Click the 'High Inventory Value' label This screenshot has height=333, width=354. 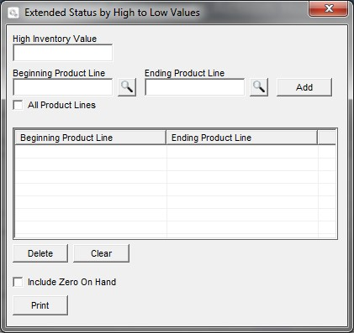pyautogui.click(x=55, y=39)
